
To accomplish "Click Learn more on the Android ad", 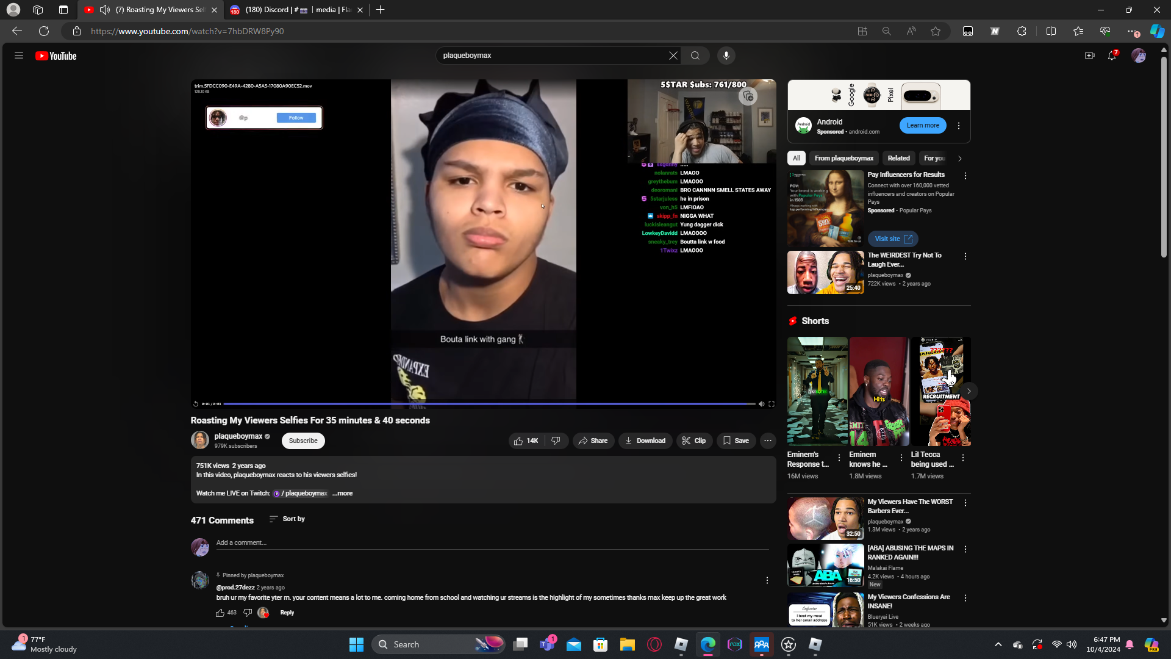I will pyautogui.click(x=923, y=125).
